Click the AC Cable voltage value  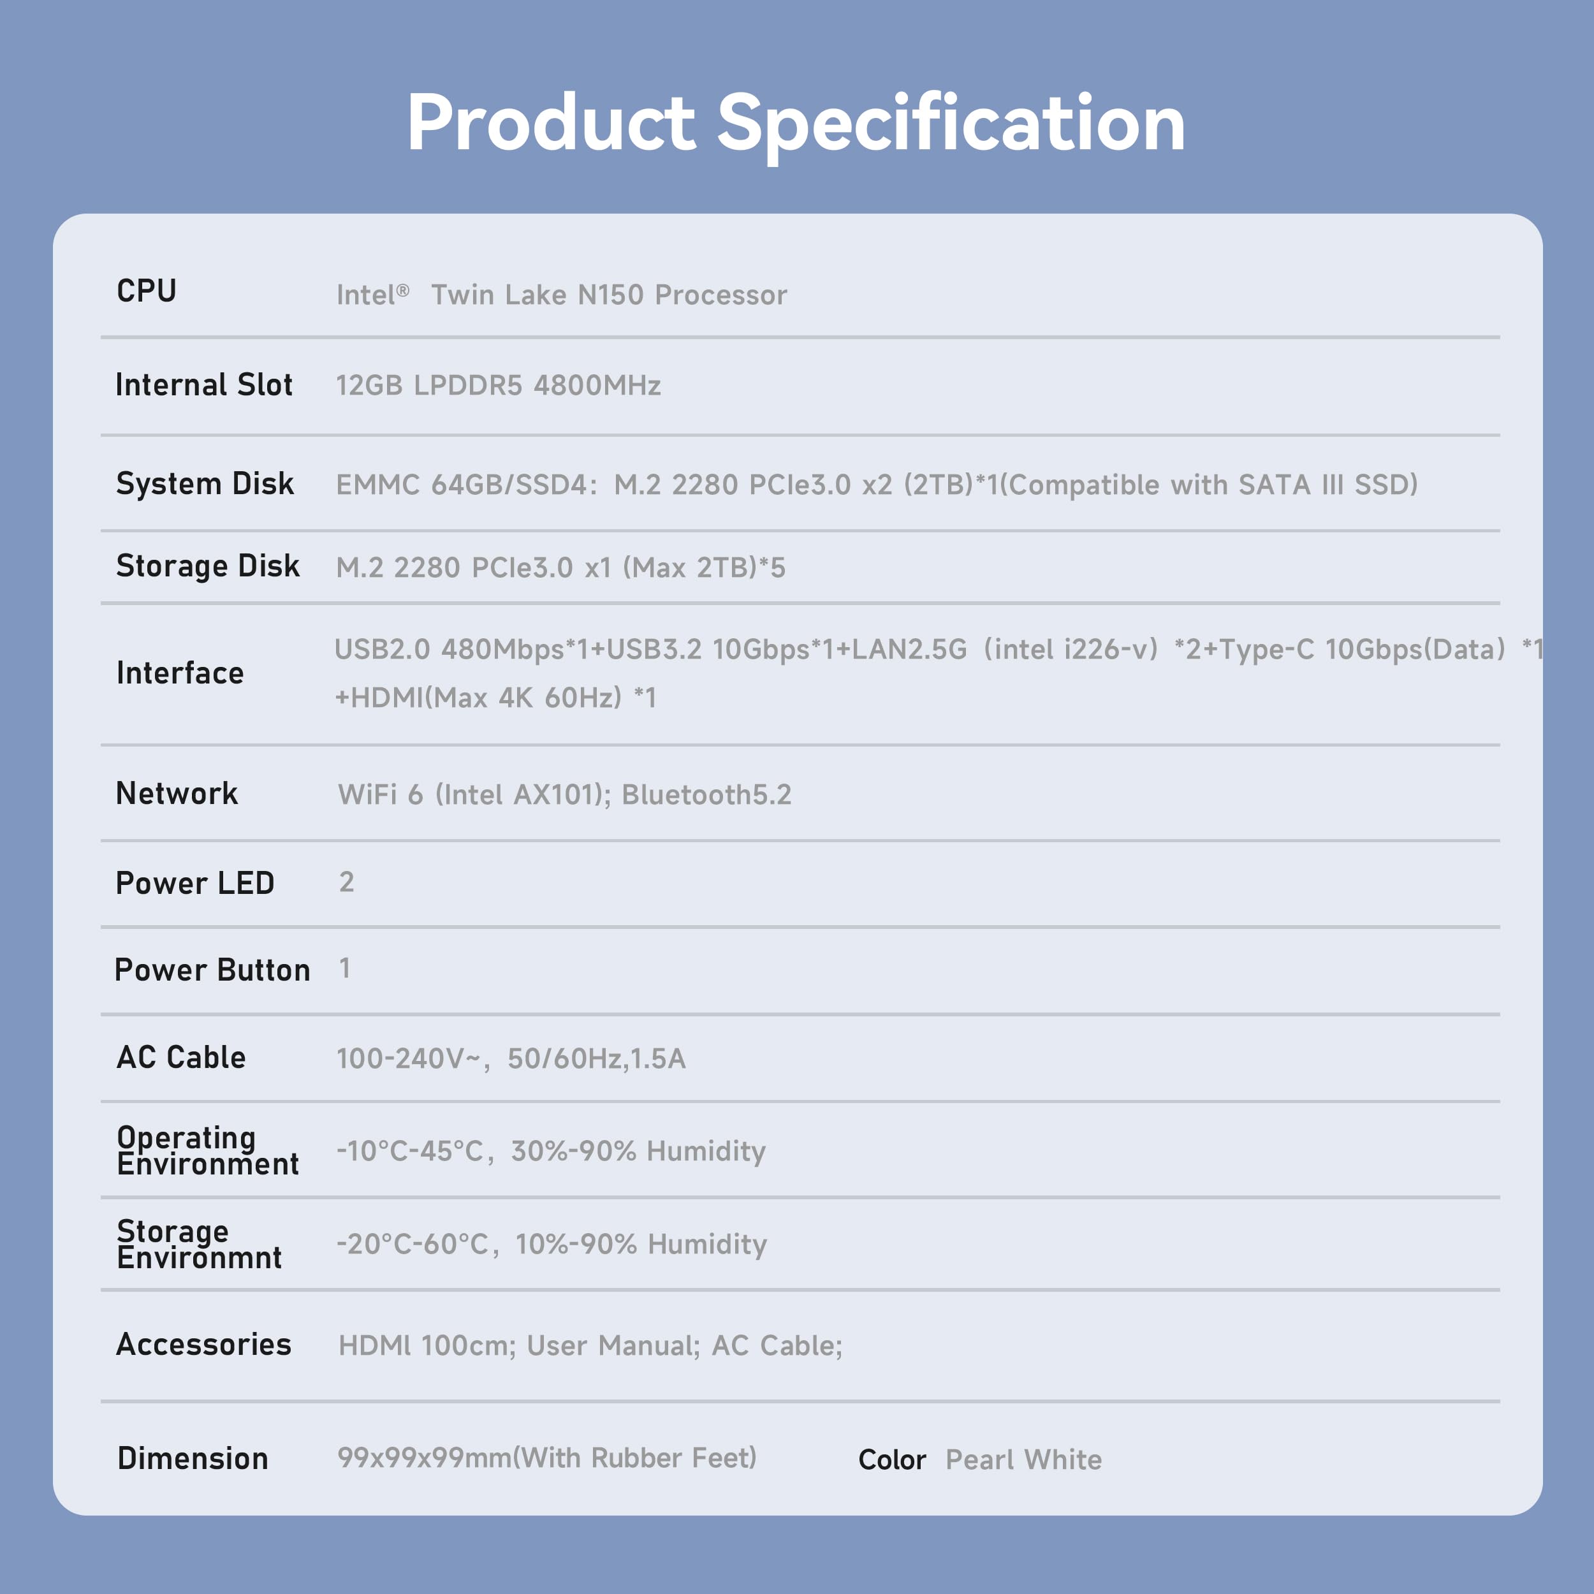point(511,1058)
